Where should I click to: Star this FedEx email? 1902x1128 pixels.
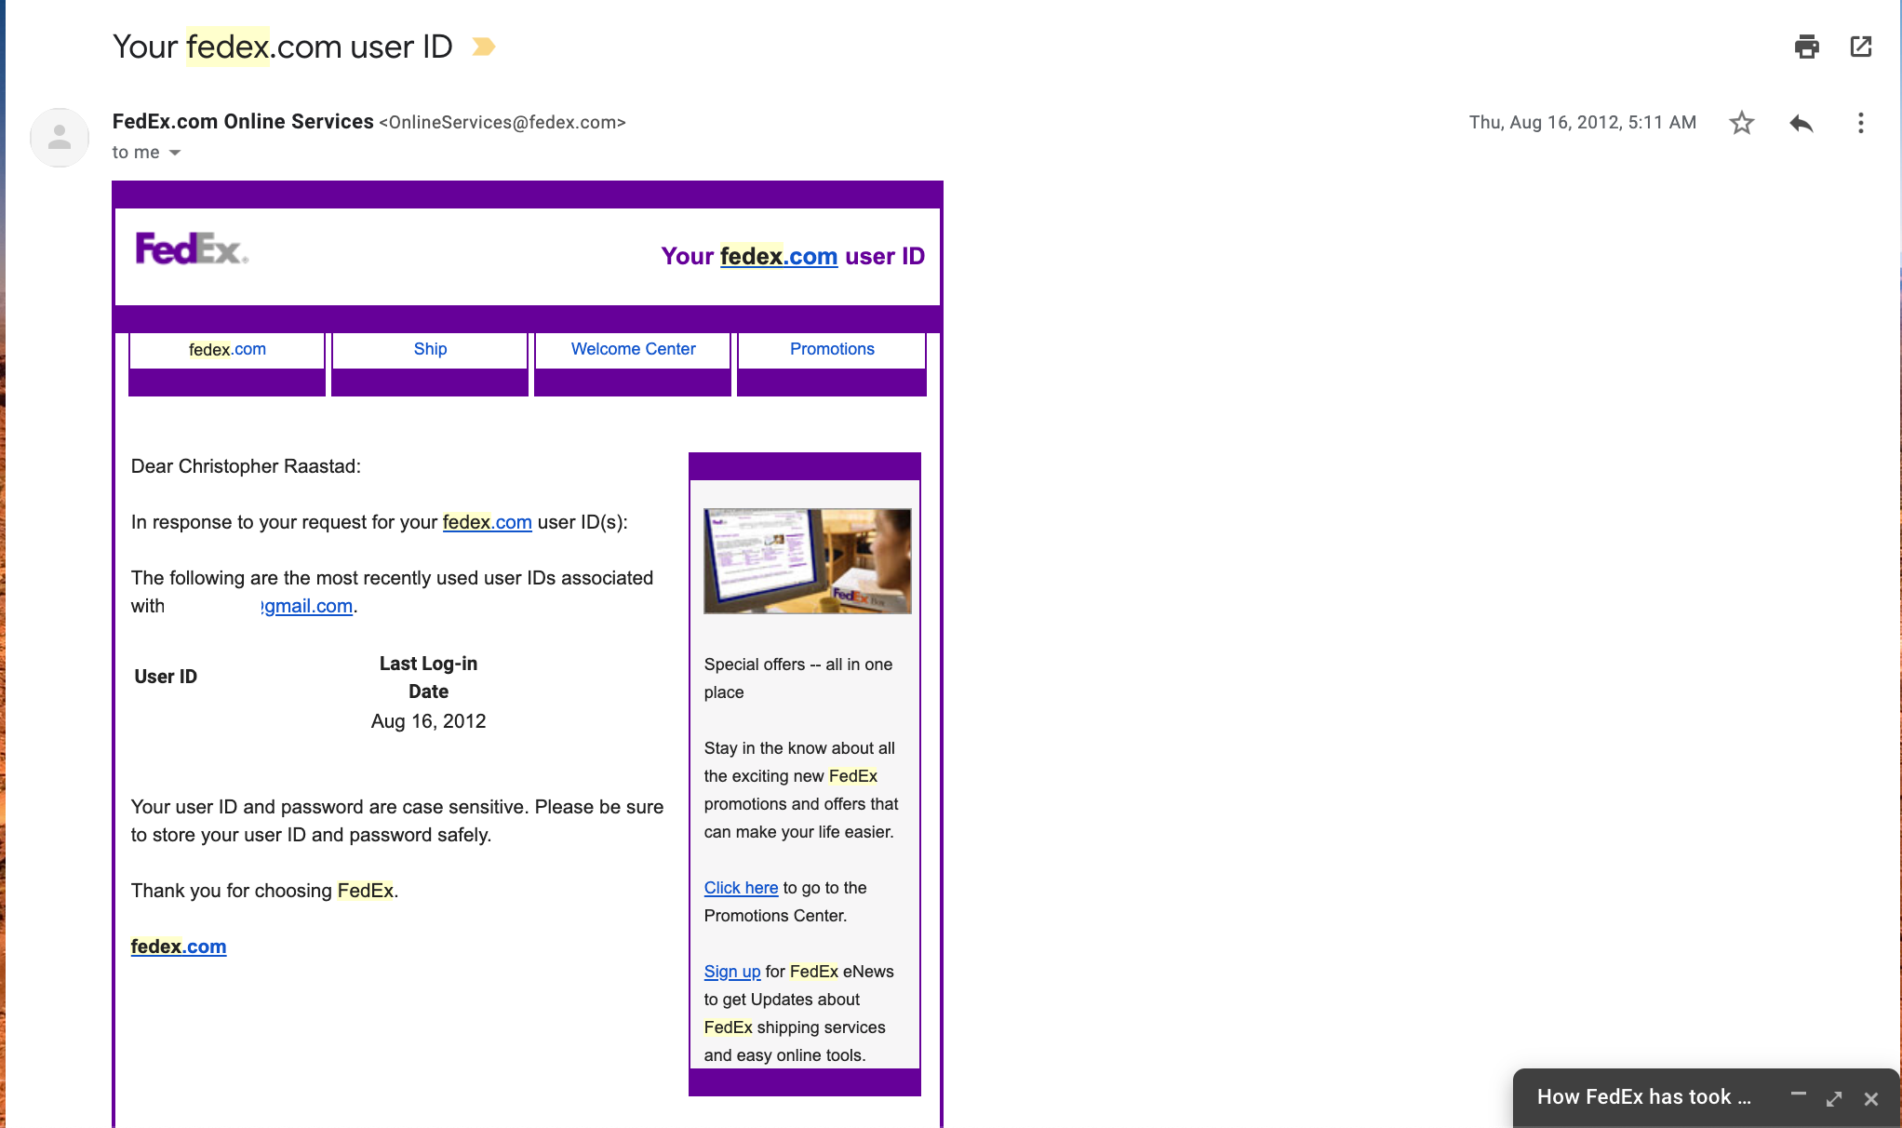(x=1742, y=123)
